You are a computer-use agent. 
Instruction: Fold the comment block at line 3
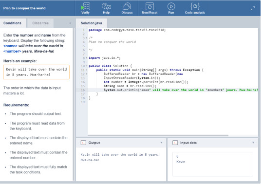87,38
